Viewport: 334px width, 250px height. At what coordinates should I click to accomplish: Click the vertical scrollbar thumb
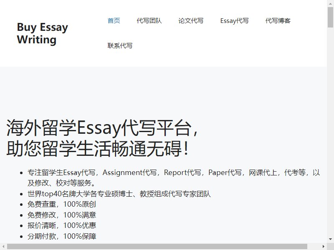coord(330,17)
